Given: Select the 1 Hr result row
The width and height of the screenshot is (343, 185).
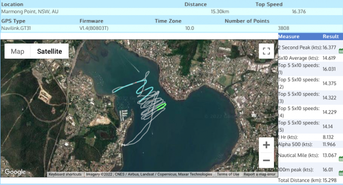Looking at the screenshot, I should (310, 137).
